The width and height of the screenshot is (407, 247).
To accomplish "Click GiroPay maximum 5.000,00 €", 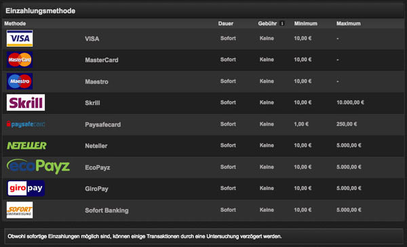I will [349, 188].
